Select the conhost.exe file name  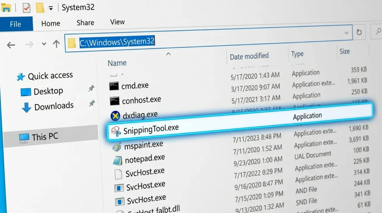click(x=141, y=100)
